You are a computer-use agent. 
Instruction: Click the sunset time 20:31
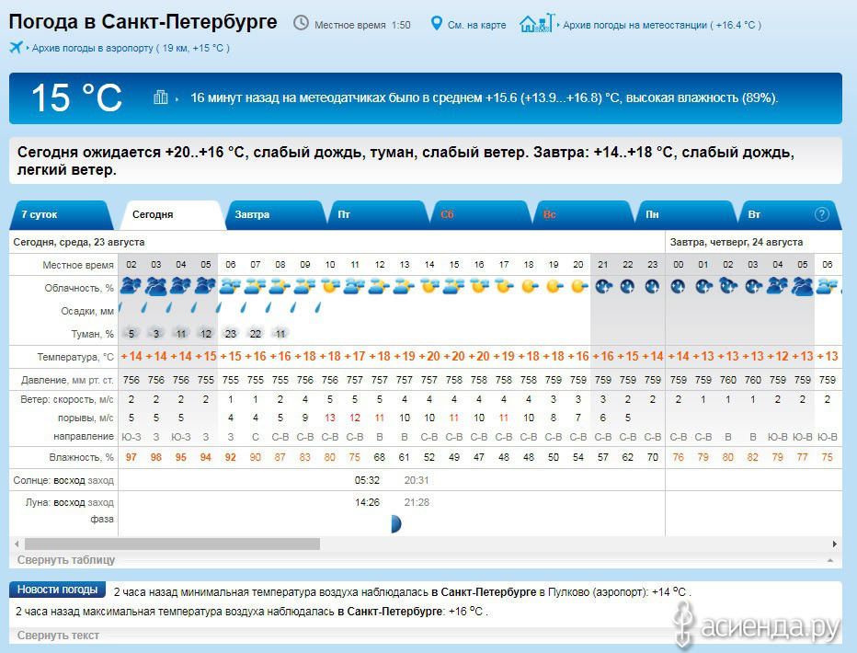[x=417, y=480]
